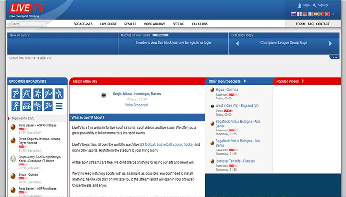Switch language with the England flag
This screenshot has height=197, width=346.
(299, 14)
